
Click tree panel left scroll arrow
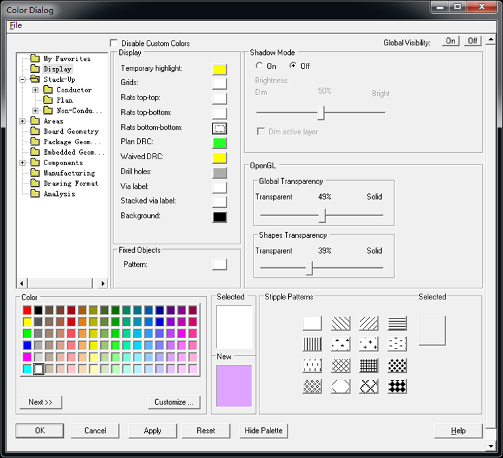tap(22, 284)
